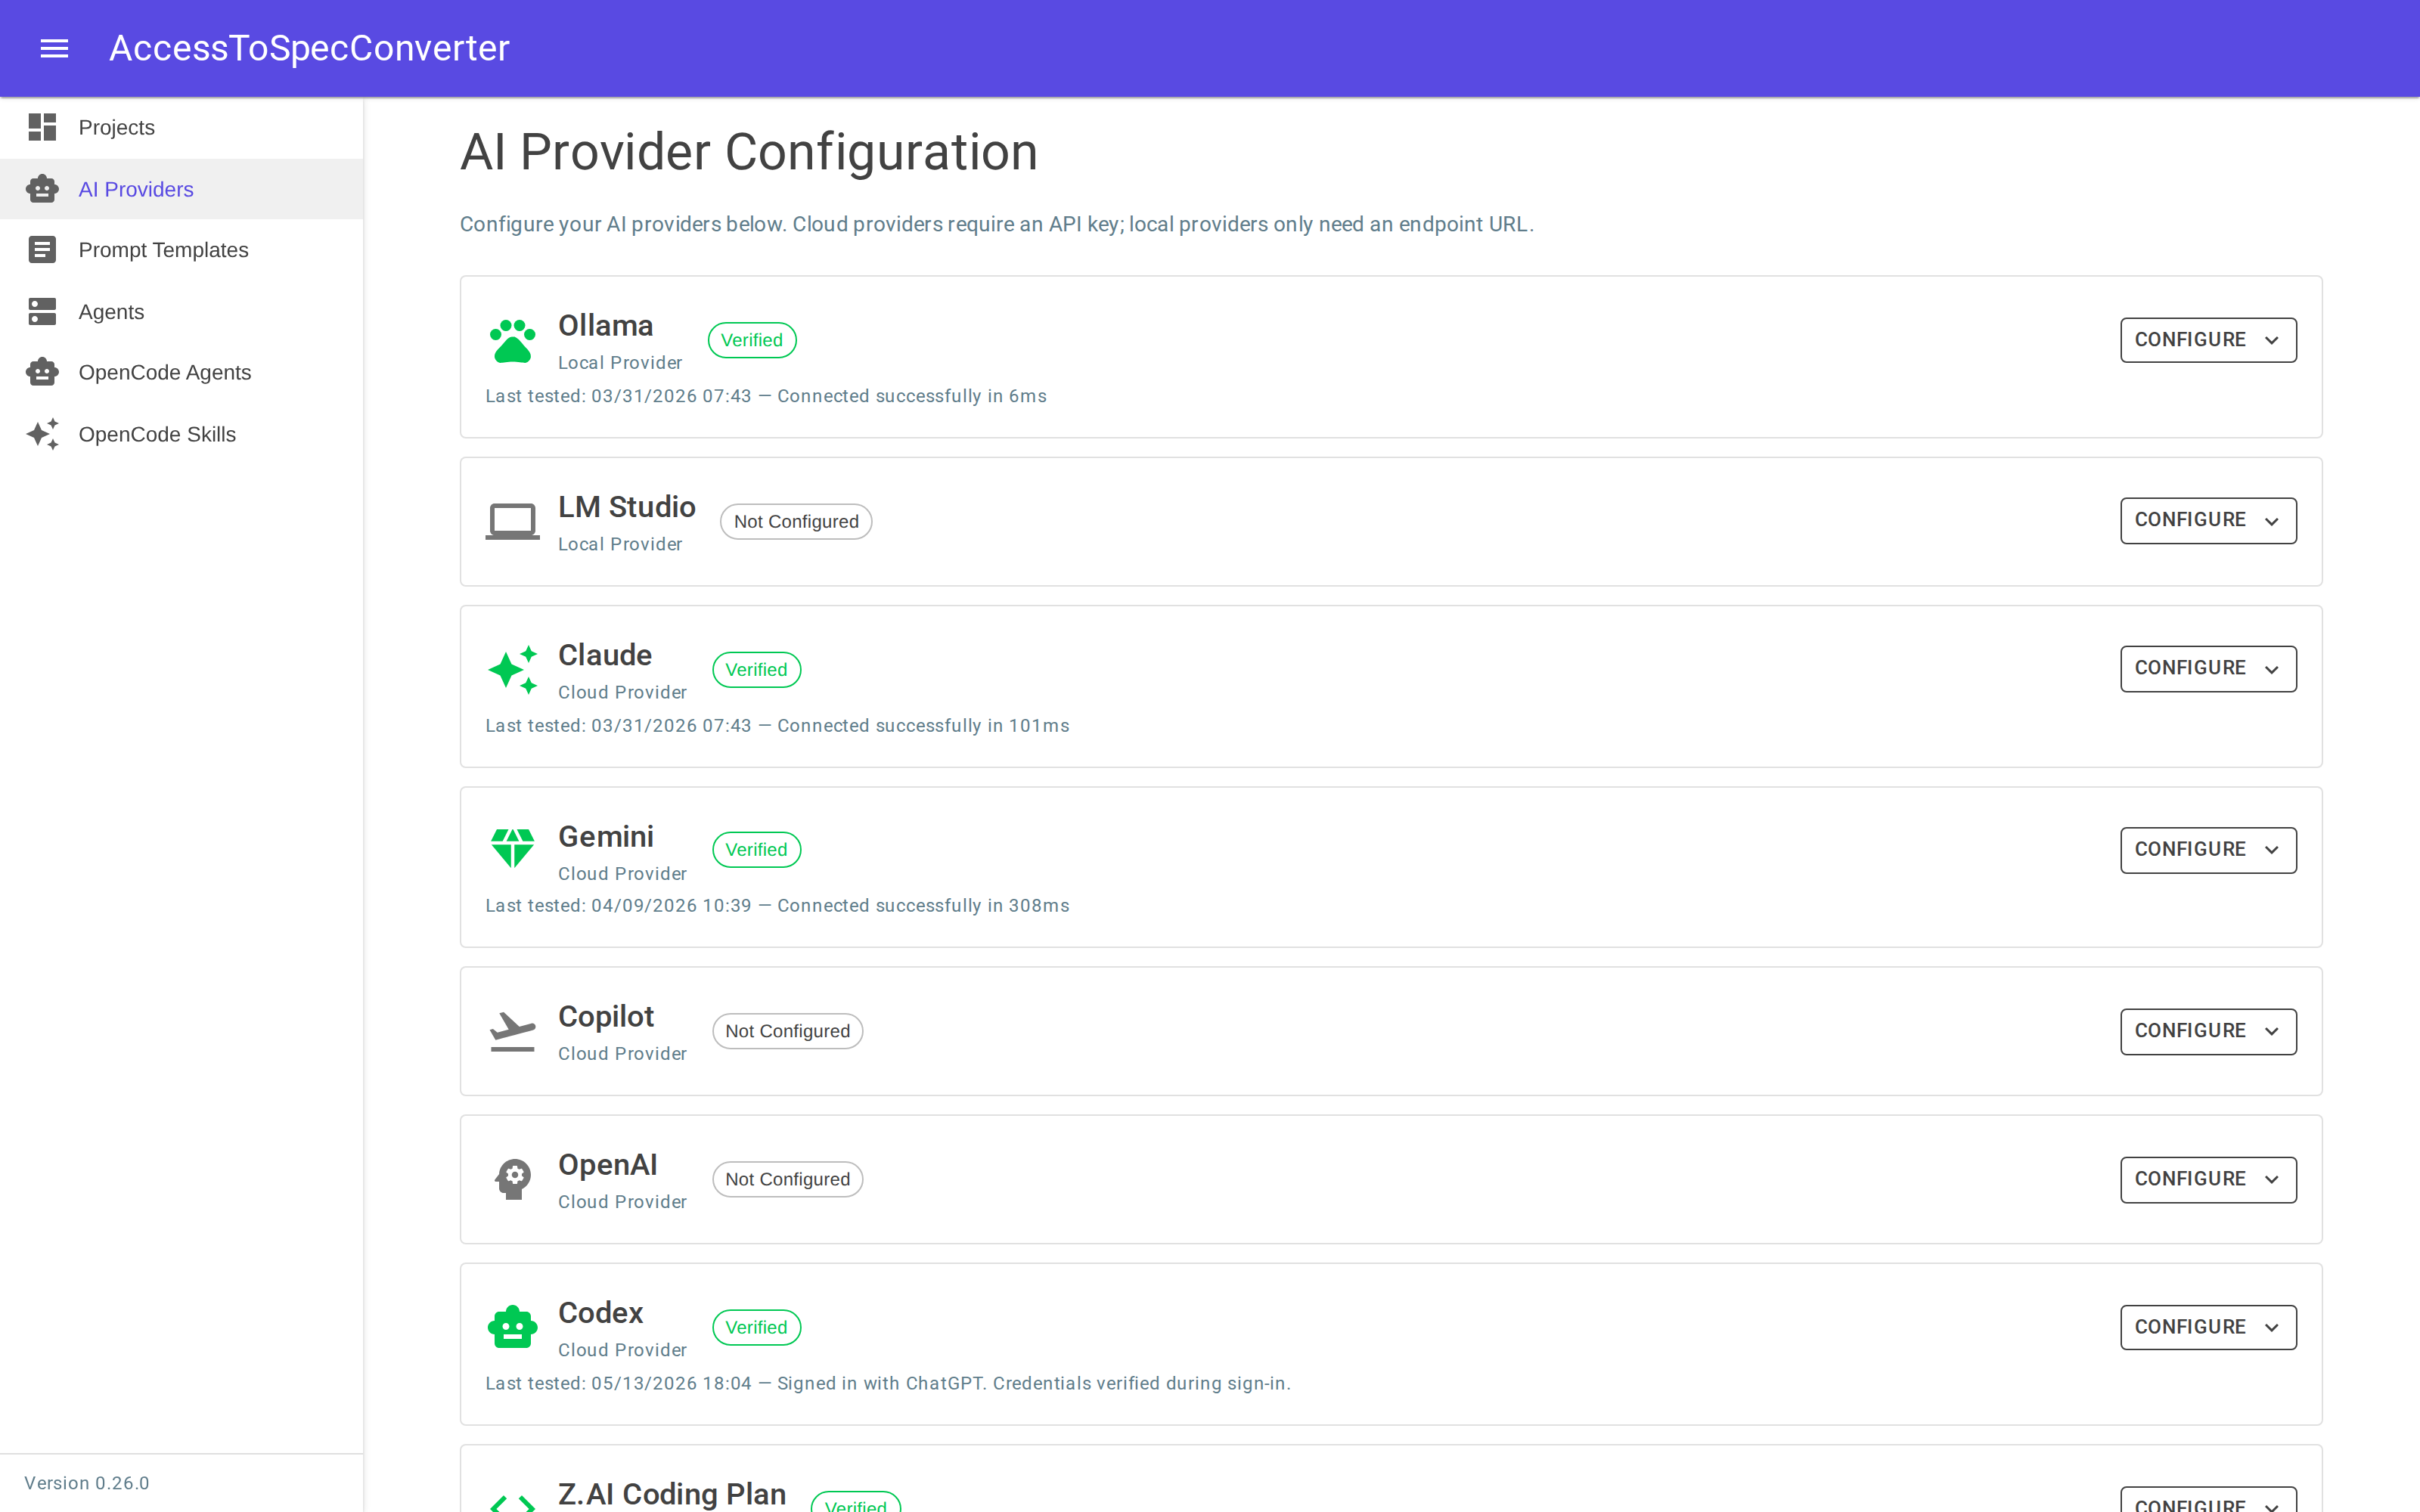The height and width of the screenshot is (1512, 2420).
Task: Click the Claude sparkle icon
Action: (512, 670)
